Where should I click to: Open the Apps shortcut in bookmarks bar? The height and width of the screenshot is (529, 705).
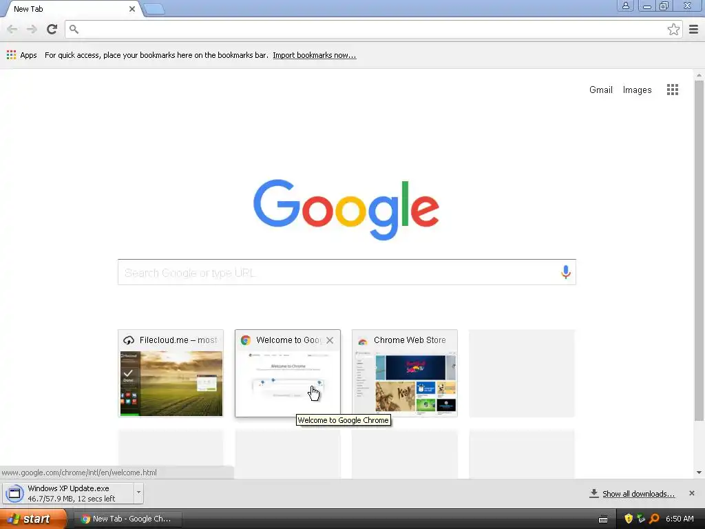(21, 55)
